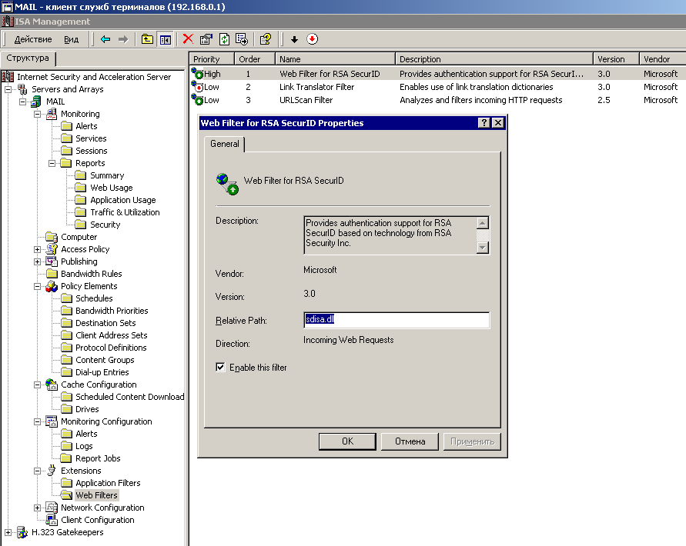Screen dimensions: 686x546
Task: Collapse the Reports node
Action: 52,163
